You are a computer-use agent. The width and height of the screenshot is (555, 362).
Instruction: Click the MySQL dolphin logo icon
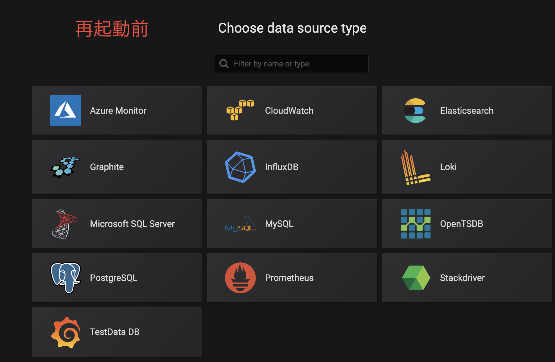pos(240,224)
